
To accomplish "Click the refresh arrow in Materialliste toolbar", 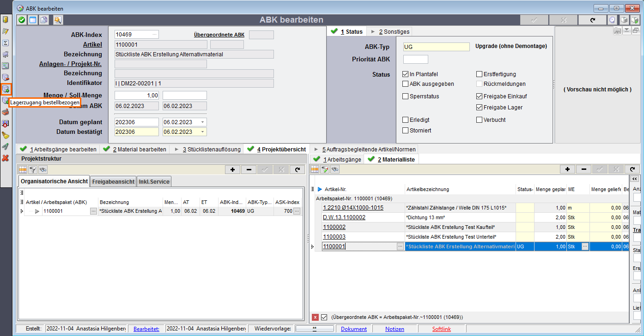I will [633, 169].
